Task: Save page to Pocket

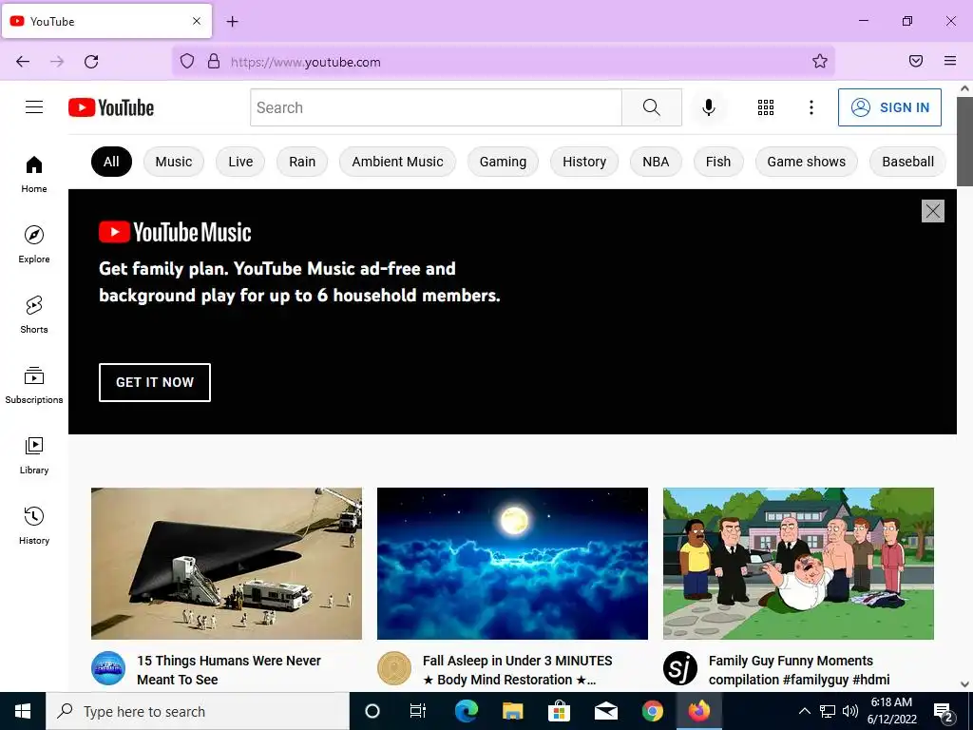Action: (x=916, y=61)
